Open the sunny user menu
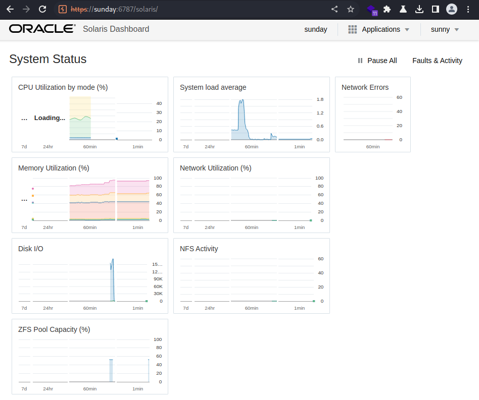479x400 pixels. coord(445,29)
